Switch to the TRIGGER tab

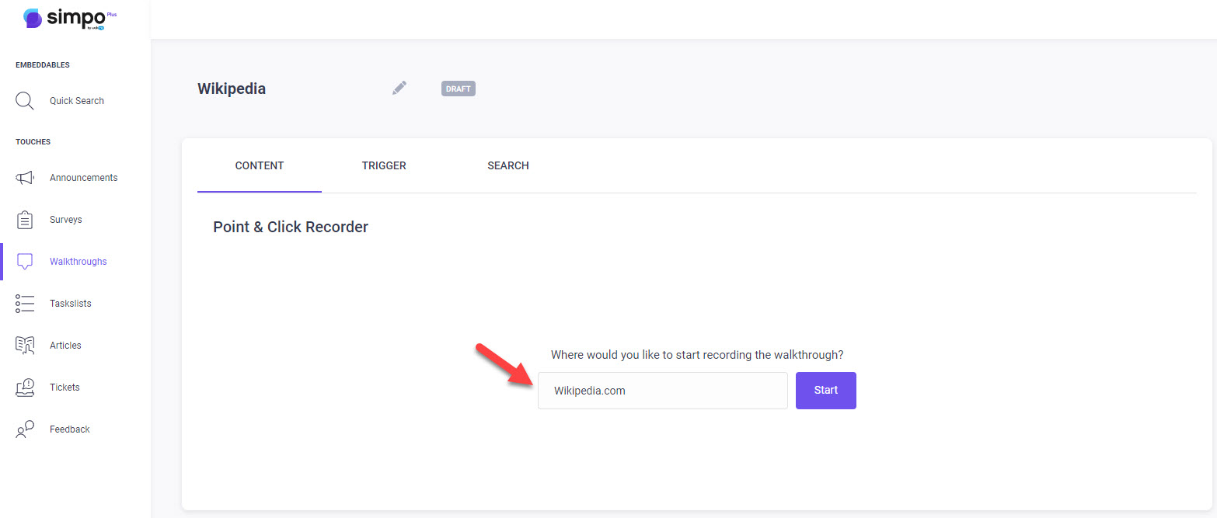click(384, 165)
